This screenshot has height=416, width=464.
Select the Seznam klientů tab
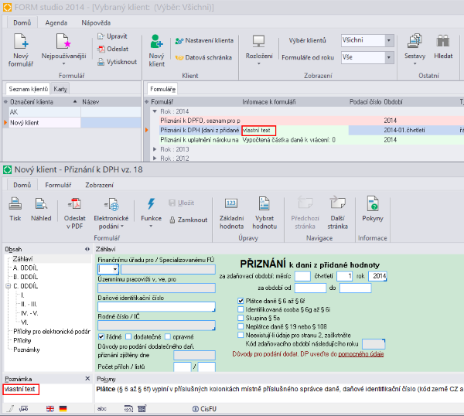28,89
